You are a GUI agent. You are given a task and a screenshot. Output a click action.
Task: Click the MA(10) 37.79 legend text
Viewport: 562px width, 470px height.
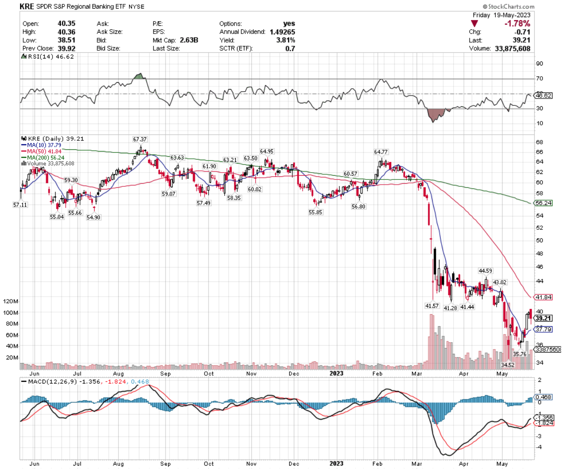[x=44, y=145]
